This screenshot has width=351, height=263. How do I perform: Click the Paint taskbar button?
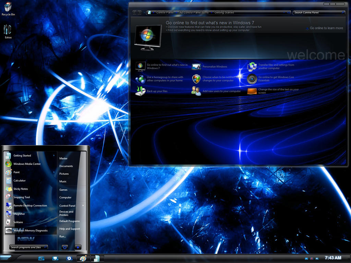[83, 258]
